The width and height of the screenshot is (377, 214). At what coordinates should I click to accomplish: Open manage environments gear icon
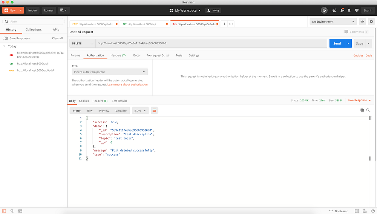pos(371,21)
